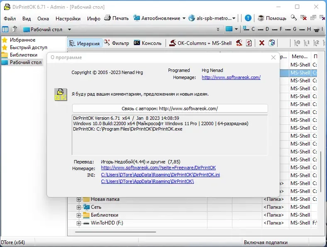This screenshot has height=247, width=327.
Task: Click the tree level 0 icon
Action: pos(297,43)
